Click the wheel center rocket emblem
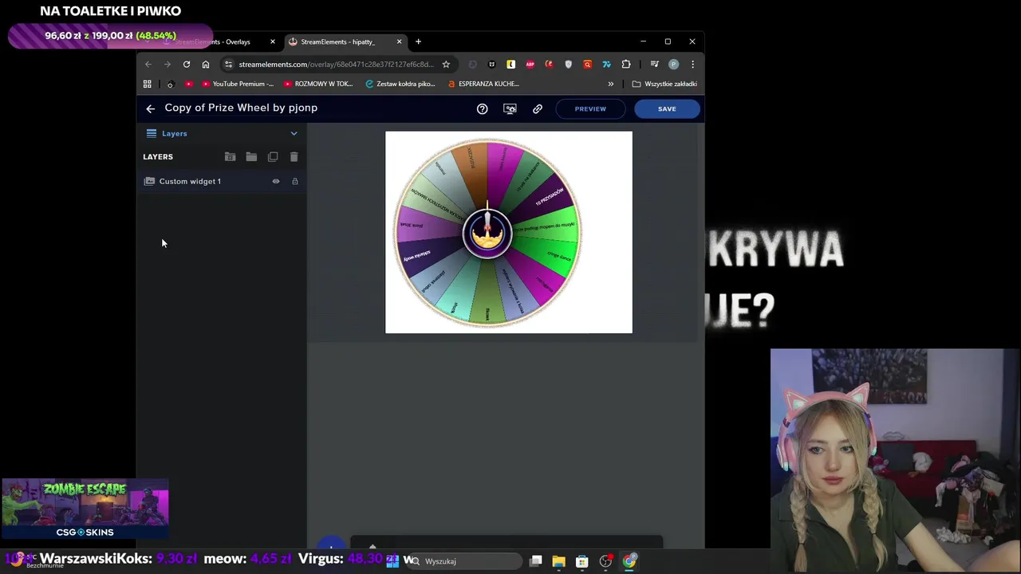1021x574 pixels. pos(487,233)
